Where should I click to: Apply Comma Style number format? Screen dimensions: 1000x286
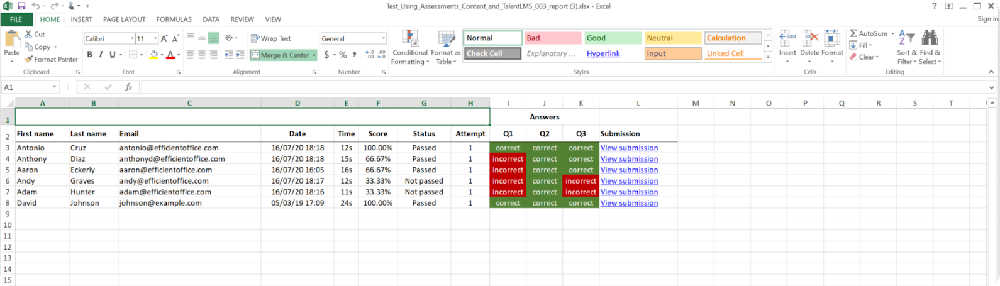(x=355, y=55)
